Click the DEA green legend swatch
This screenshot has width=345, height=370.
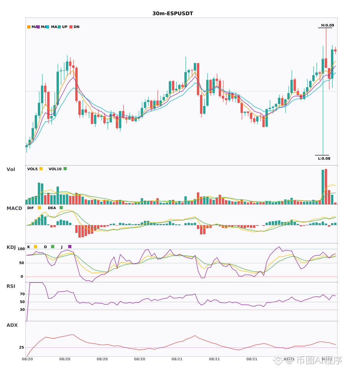[x=61, y=208]
